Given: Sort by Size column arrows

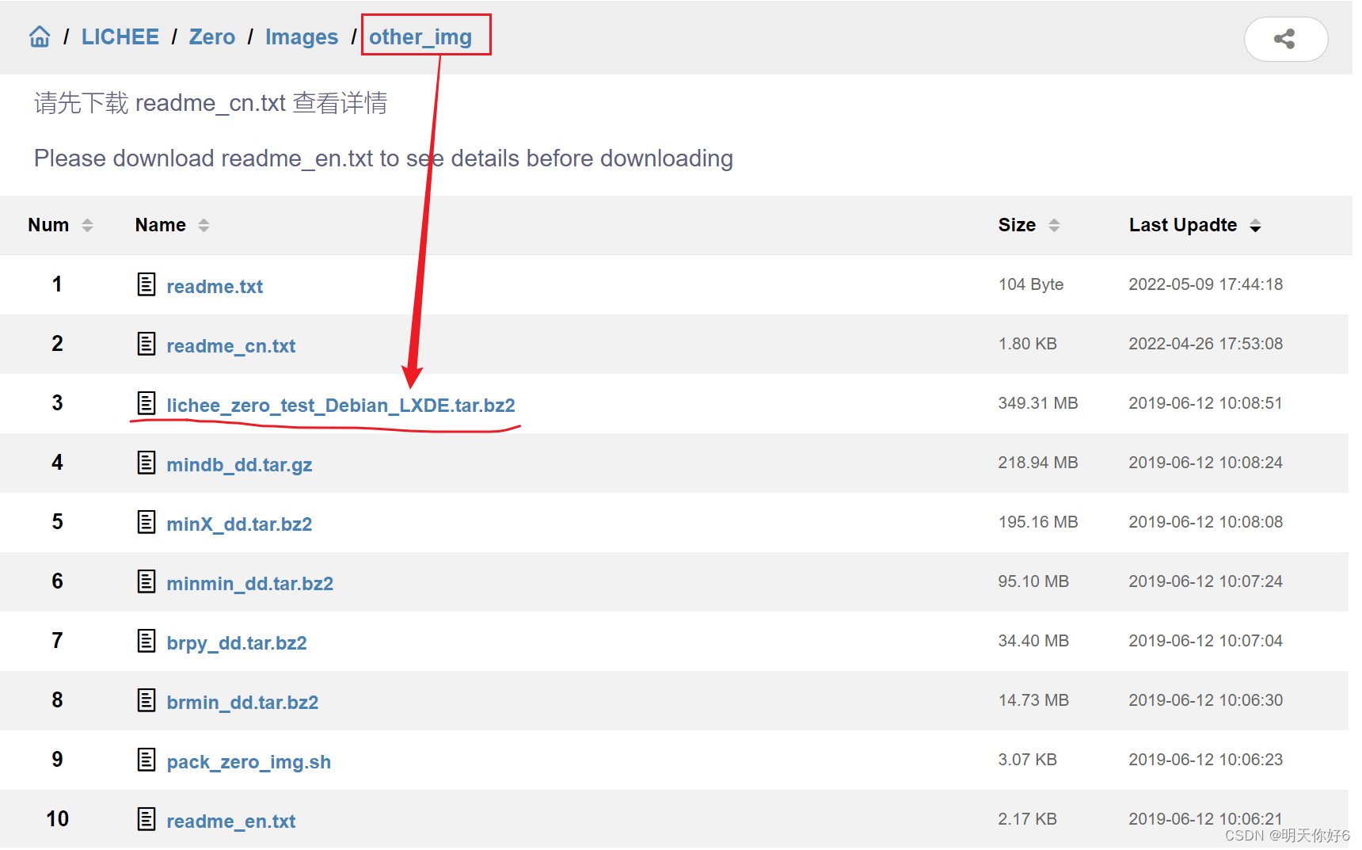Looking at the screenshot, I should 1054,226.
